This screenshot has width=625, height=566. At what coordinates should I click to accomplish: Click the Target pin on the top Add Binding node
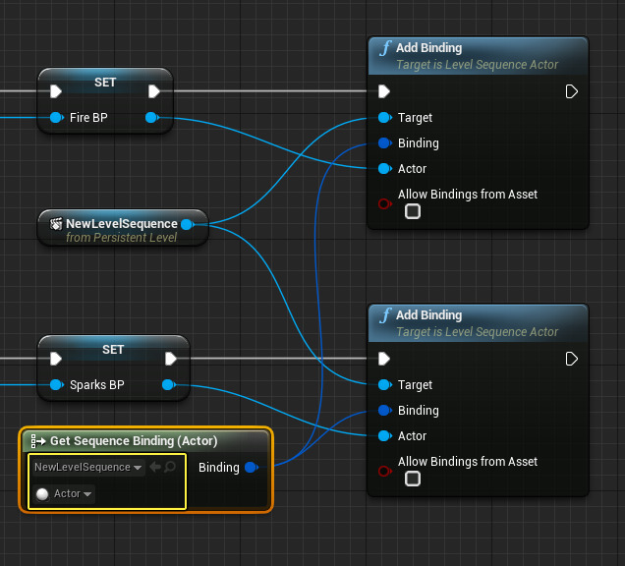pyautogui.click(x=384, y=118)
